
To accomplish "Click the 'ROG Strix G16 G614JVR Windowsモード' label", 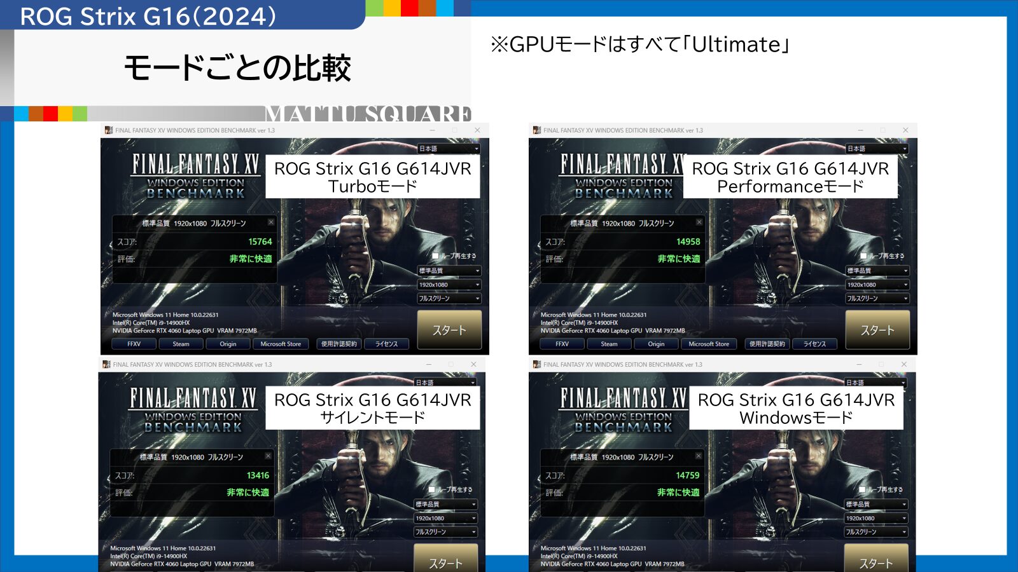I will coord(797,408).
